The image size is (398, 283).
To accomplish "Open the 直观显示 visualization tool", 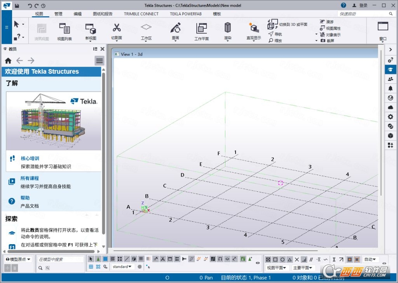I will pyautogui.click(x=253, y=31).
